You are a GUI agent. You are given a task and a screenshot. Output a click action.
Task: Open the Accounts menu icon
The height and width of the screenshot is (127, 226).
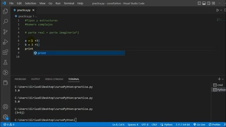(x=5, y=107)
